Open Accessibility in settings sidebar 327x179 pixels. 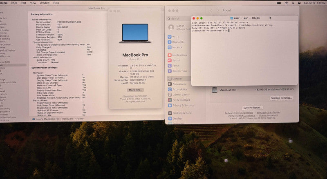(177, 89)
